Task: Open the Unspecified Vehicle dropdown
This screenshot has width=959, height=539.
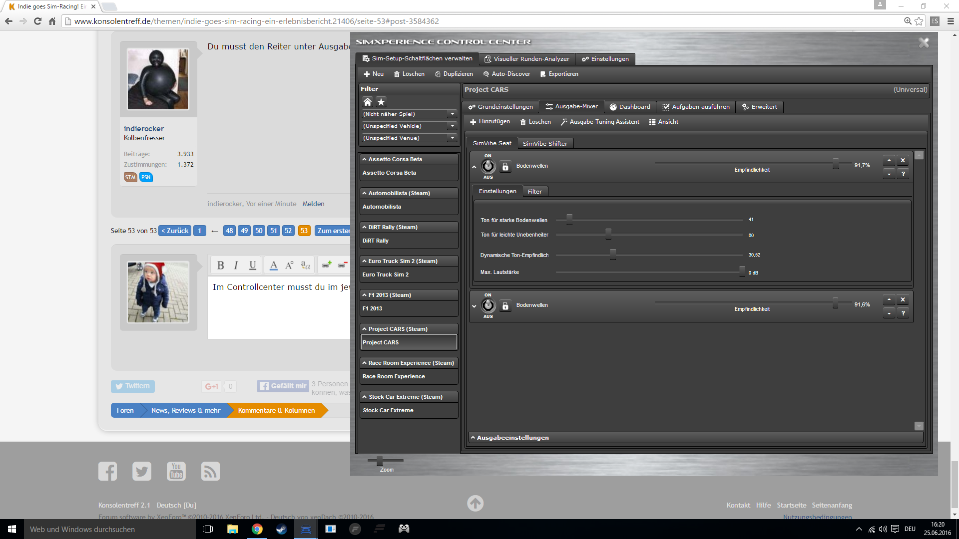Action: pyautogui.click(x=409, y=126)
